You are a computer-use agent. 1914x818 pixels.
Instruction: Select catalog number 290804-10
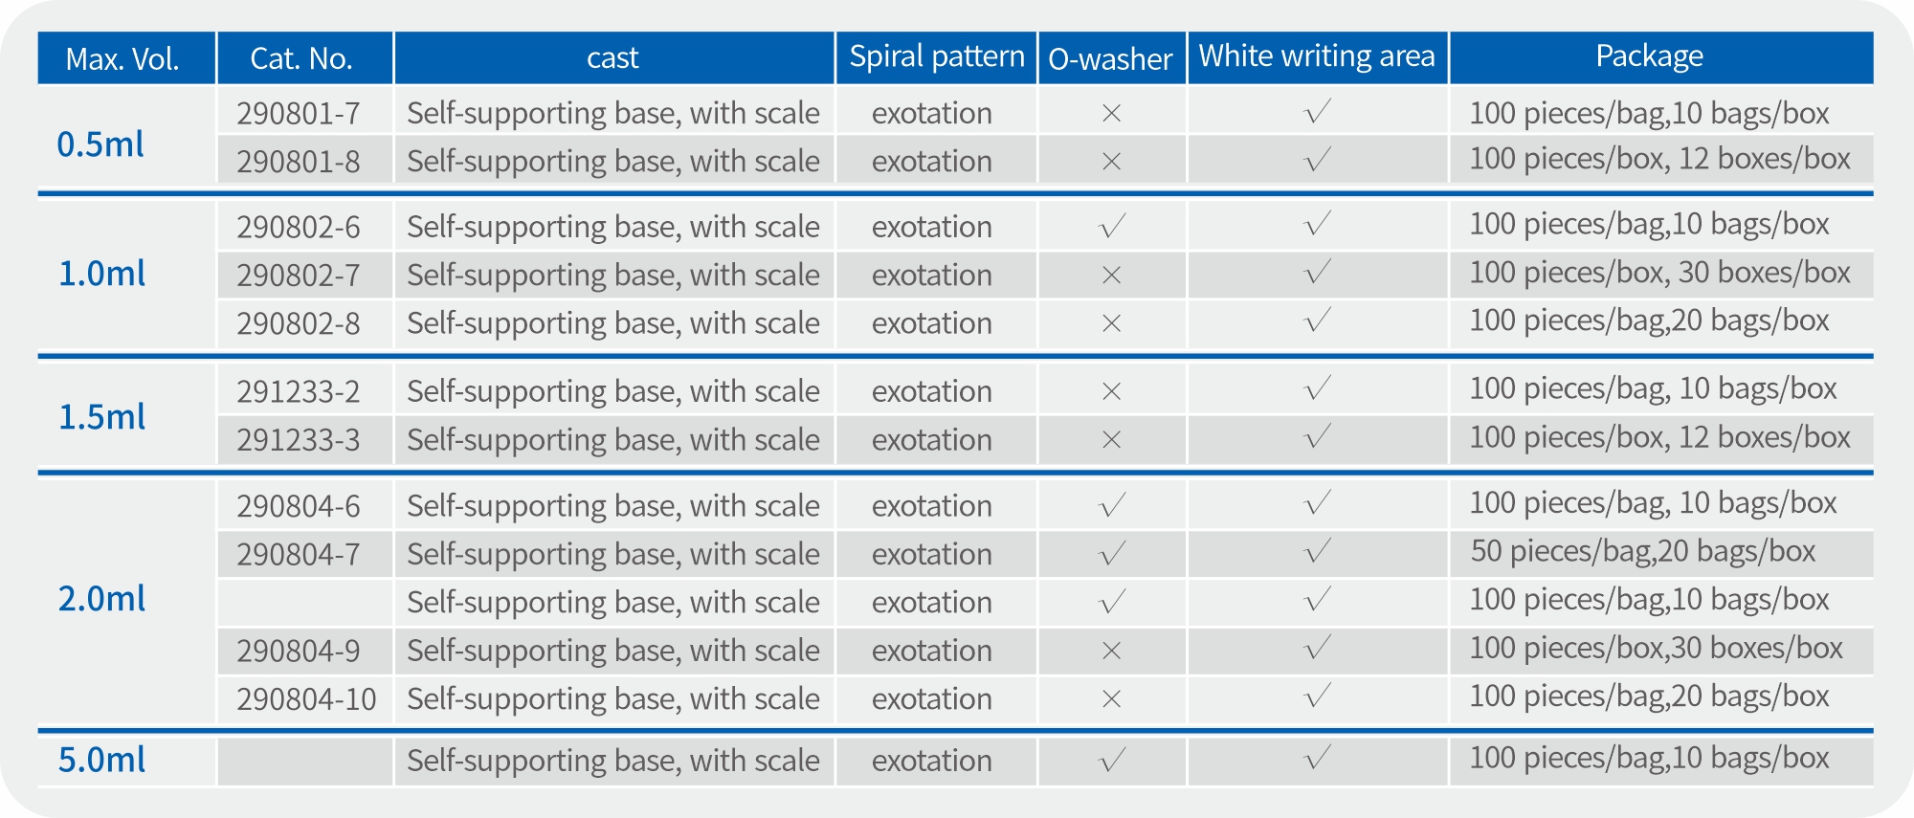(306, 699)
